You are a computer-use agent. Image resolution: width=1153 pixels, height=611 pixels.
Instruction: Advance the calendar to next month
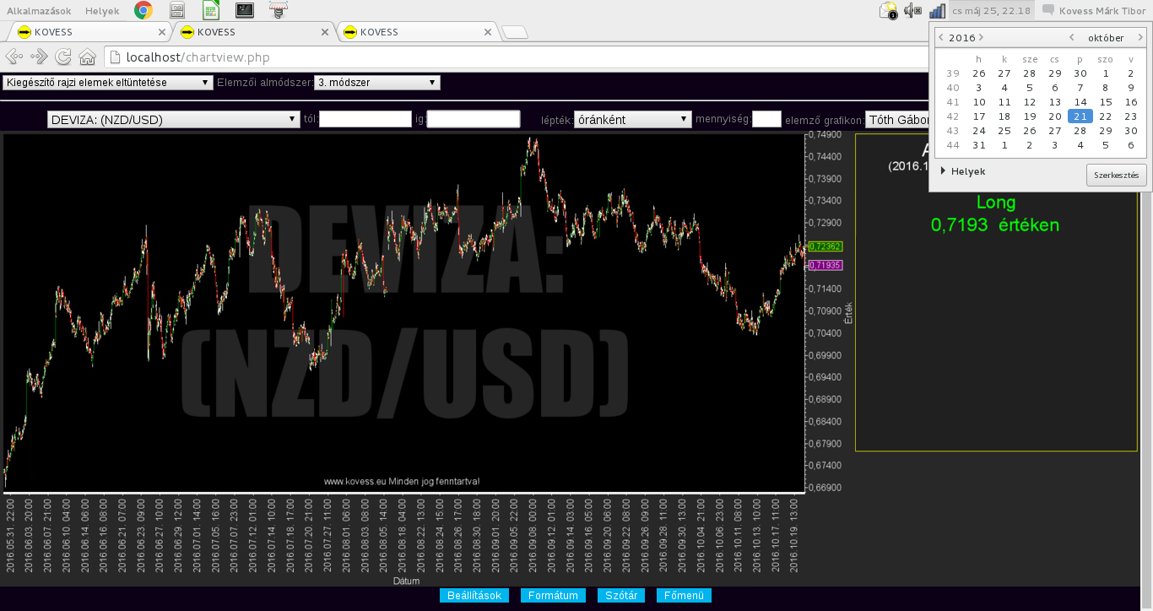pyautogui.click(x=1140, y=38)
